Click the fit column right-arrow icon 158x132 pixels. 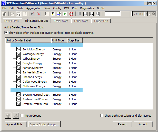click(85, 14)
